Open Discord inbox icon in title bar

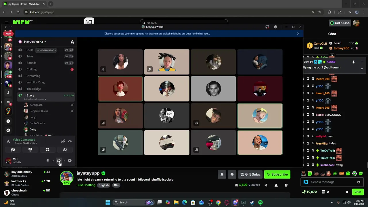tap(267, 27)
